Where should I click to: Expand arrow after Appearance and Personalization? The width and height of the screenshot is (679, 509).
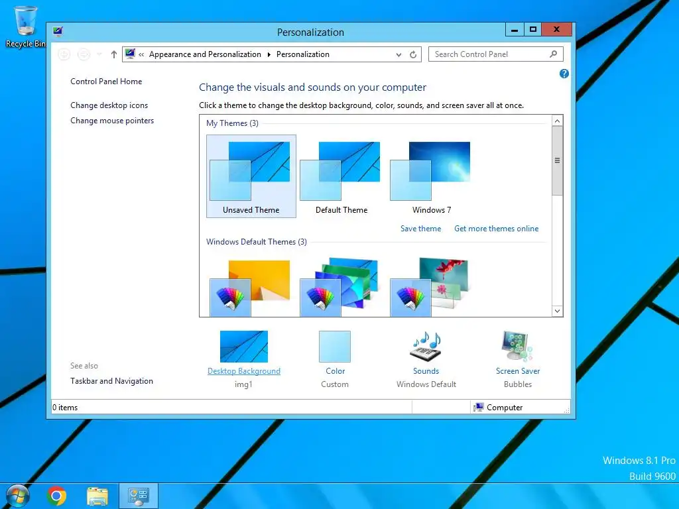pyautogui.click(x=269, y=54)
